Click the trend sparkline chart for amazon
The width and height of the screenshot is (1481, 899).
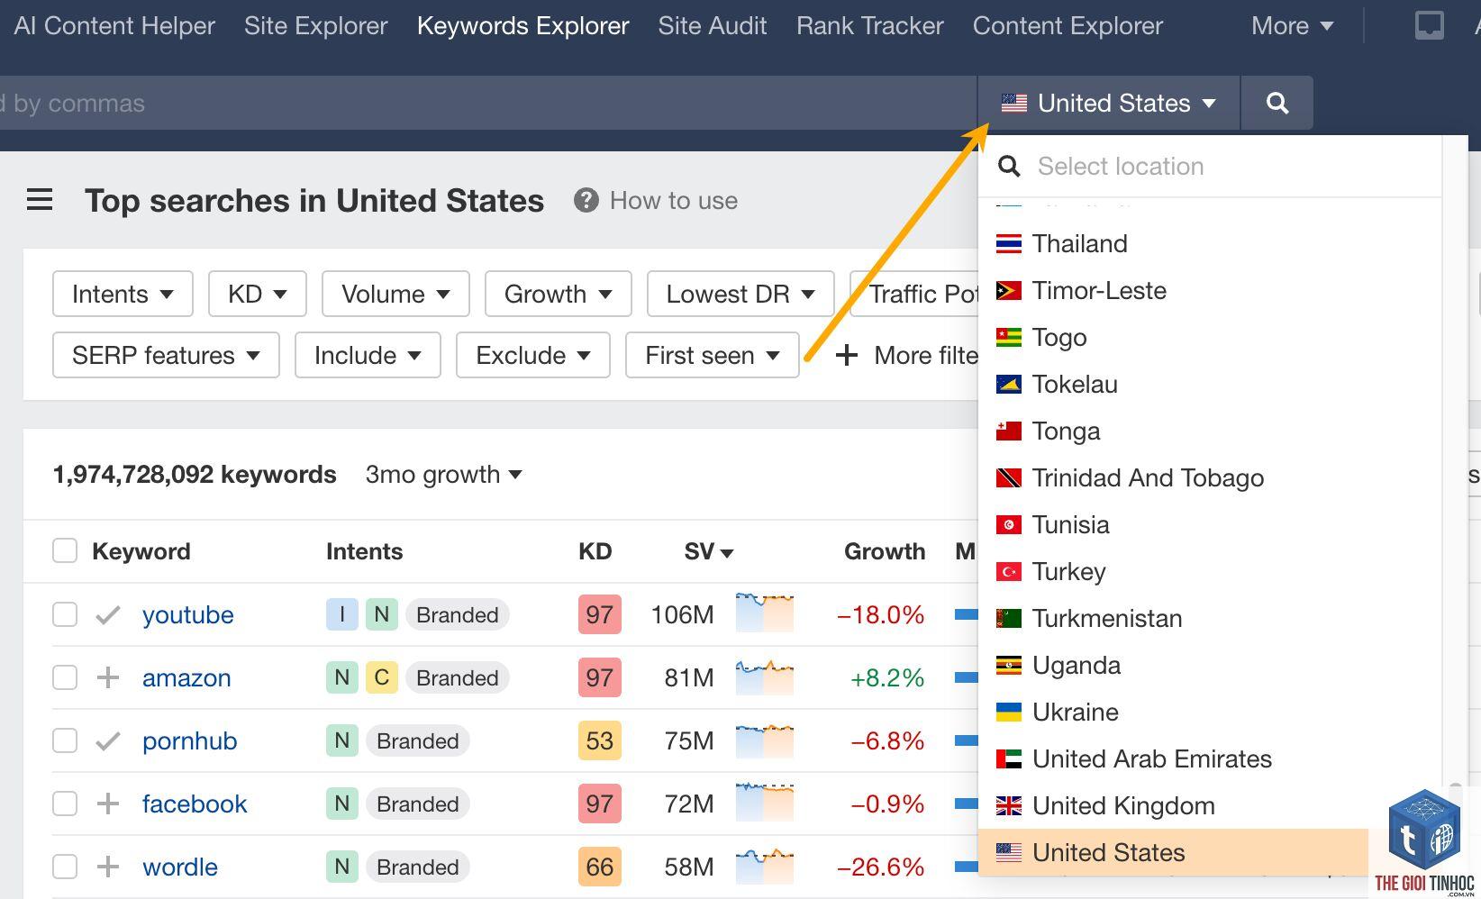765,677
